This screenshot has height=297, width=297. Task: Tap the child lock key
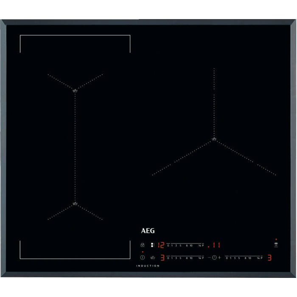[x=142, y=245]
